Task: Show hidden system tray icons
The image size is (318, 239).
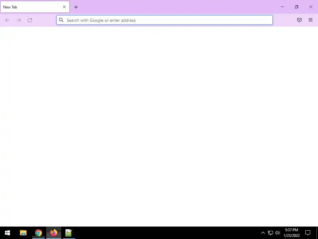Action: (263, 233)
